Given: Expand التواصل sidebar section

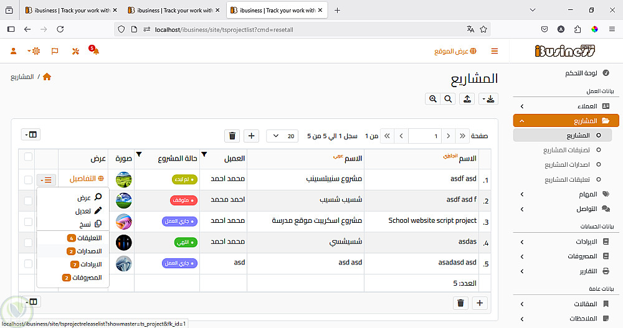Looking at the screenshot, I should (566, 209).
